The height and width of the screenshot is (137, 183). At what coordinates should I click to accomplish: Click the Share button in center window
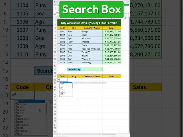(126, 5)
